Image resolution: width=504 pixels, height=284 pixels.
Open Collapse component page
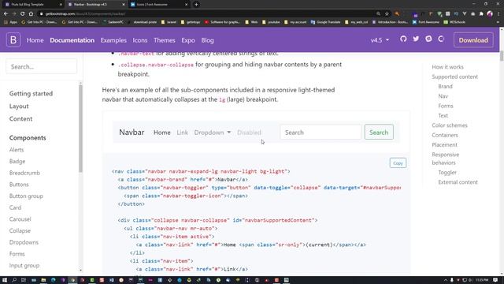20,231
